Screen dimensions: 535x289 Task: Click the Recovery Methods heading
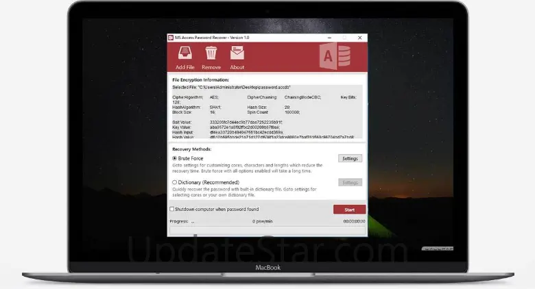pos(192,149)
